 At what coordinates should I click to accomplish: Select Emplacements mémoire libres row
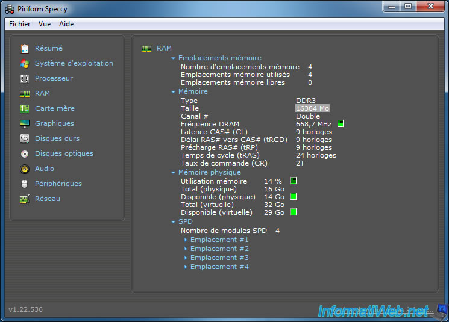(x=246, y=82)
